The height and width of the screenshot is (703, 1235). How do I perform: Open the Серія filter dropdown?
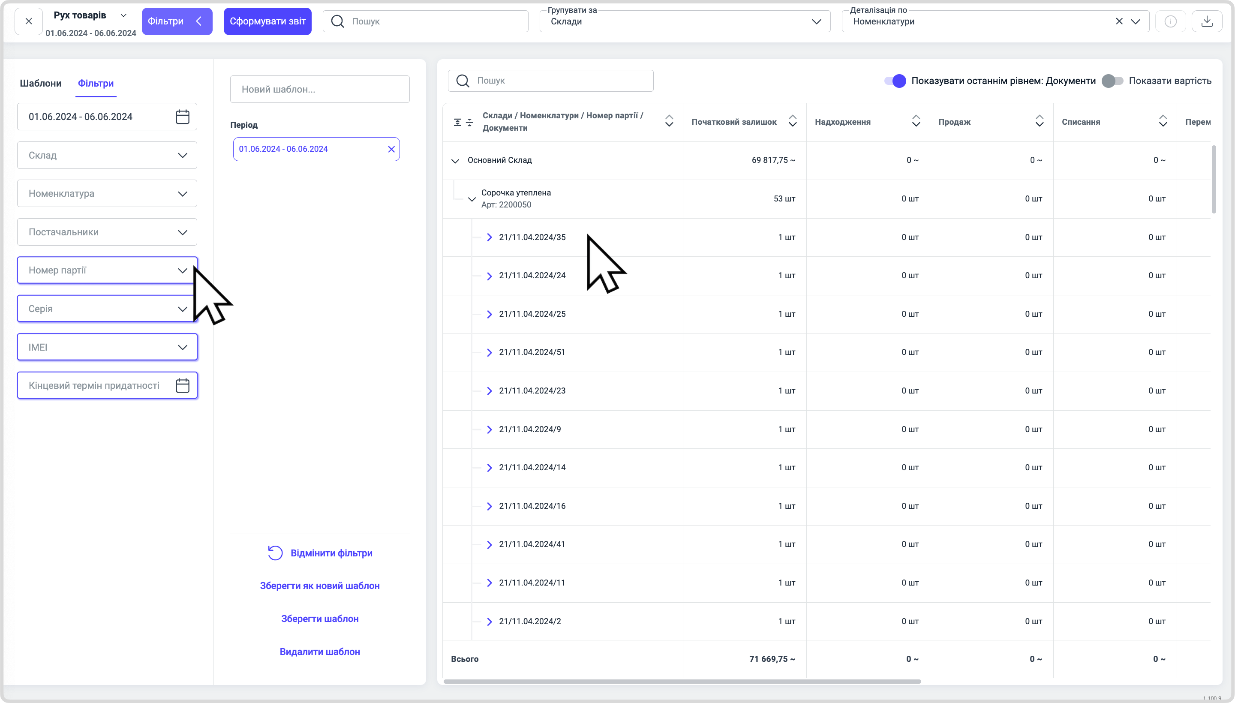(x=107, y=309)
